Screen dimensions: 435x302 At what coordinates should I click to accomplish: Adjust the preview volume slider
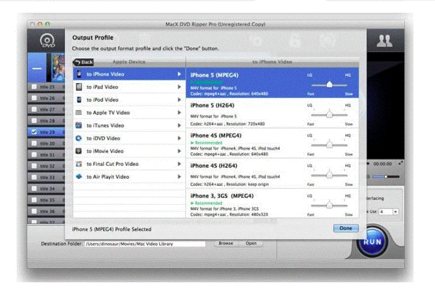(385, 177)
